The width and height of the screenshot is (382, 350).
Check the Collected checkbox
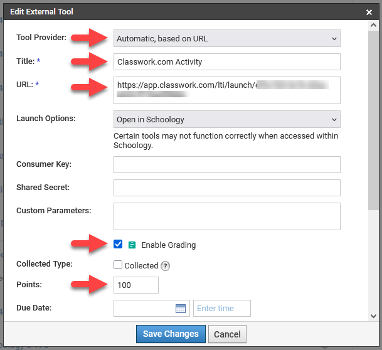pyautogui.click(x=118, y=265)
